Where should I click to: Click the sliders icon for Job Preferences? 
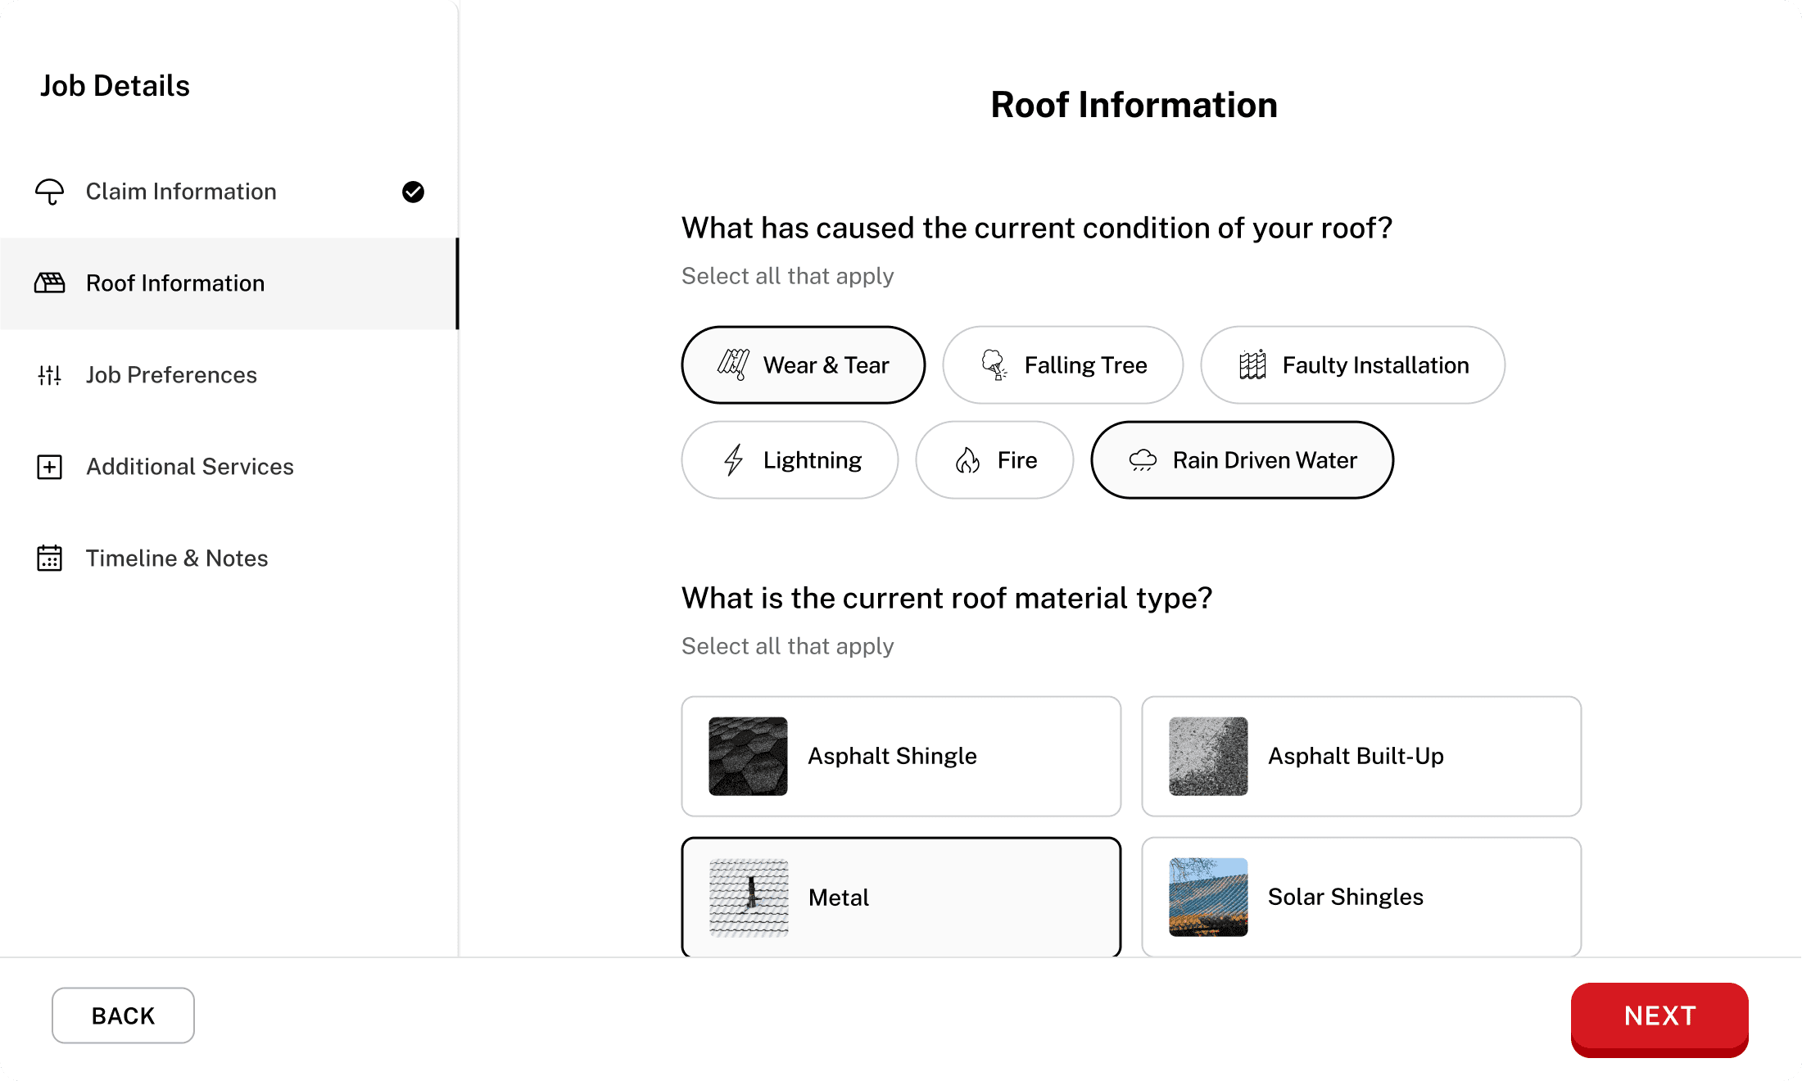point(49,375)
